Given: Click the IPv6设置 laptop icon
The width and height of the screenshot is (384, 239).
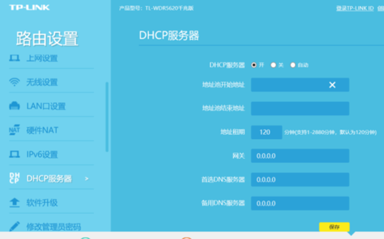Looking at the screenshot, I should pos(15,155).
